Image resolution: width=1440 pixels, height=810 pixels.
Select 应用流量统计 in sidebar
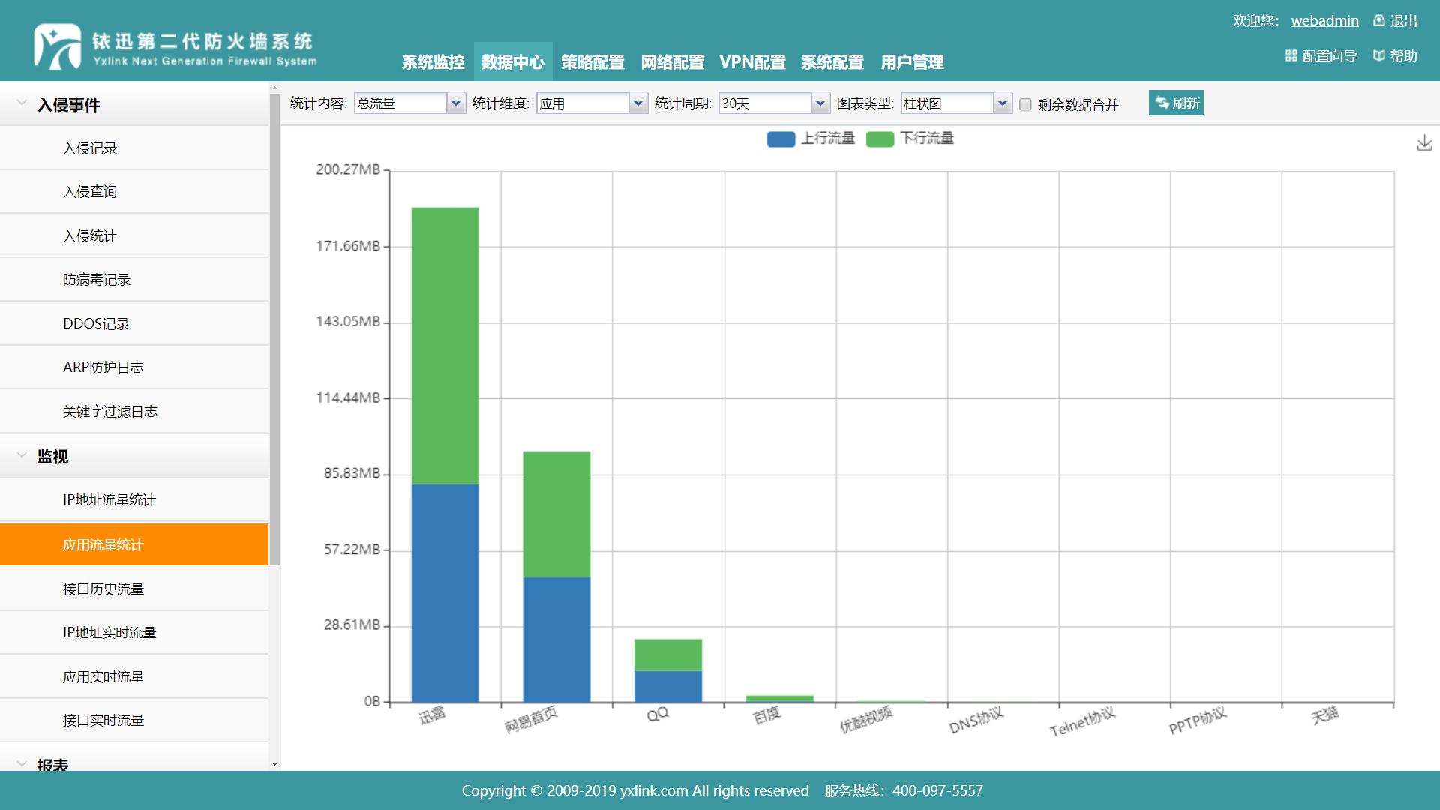[x=134, y=544]
